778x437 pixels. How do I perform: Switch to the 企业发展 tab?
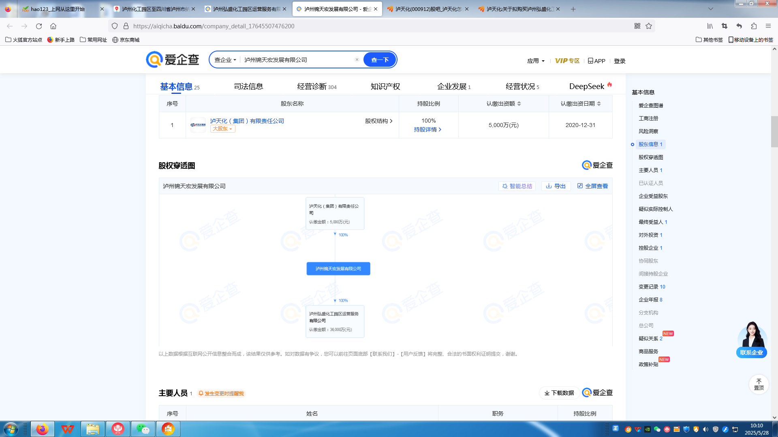click(x=454, y=86)
